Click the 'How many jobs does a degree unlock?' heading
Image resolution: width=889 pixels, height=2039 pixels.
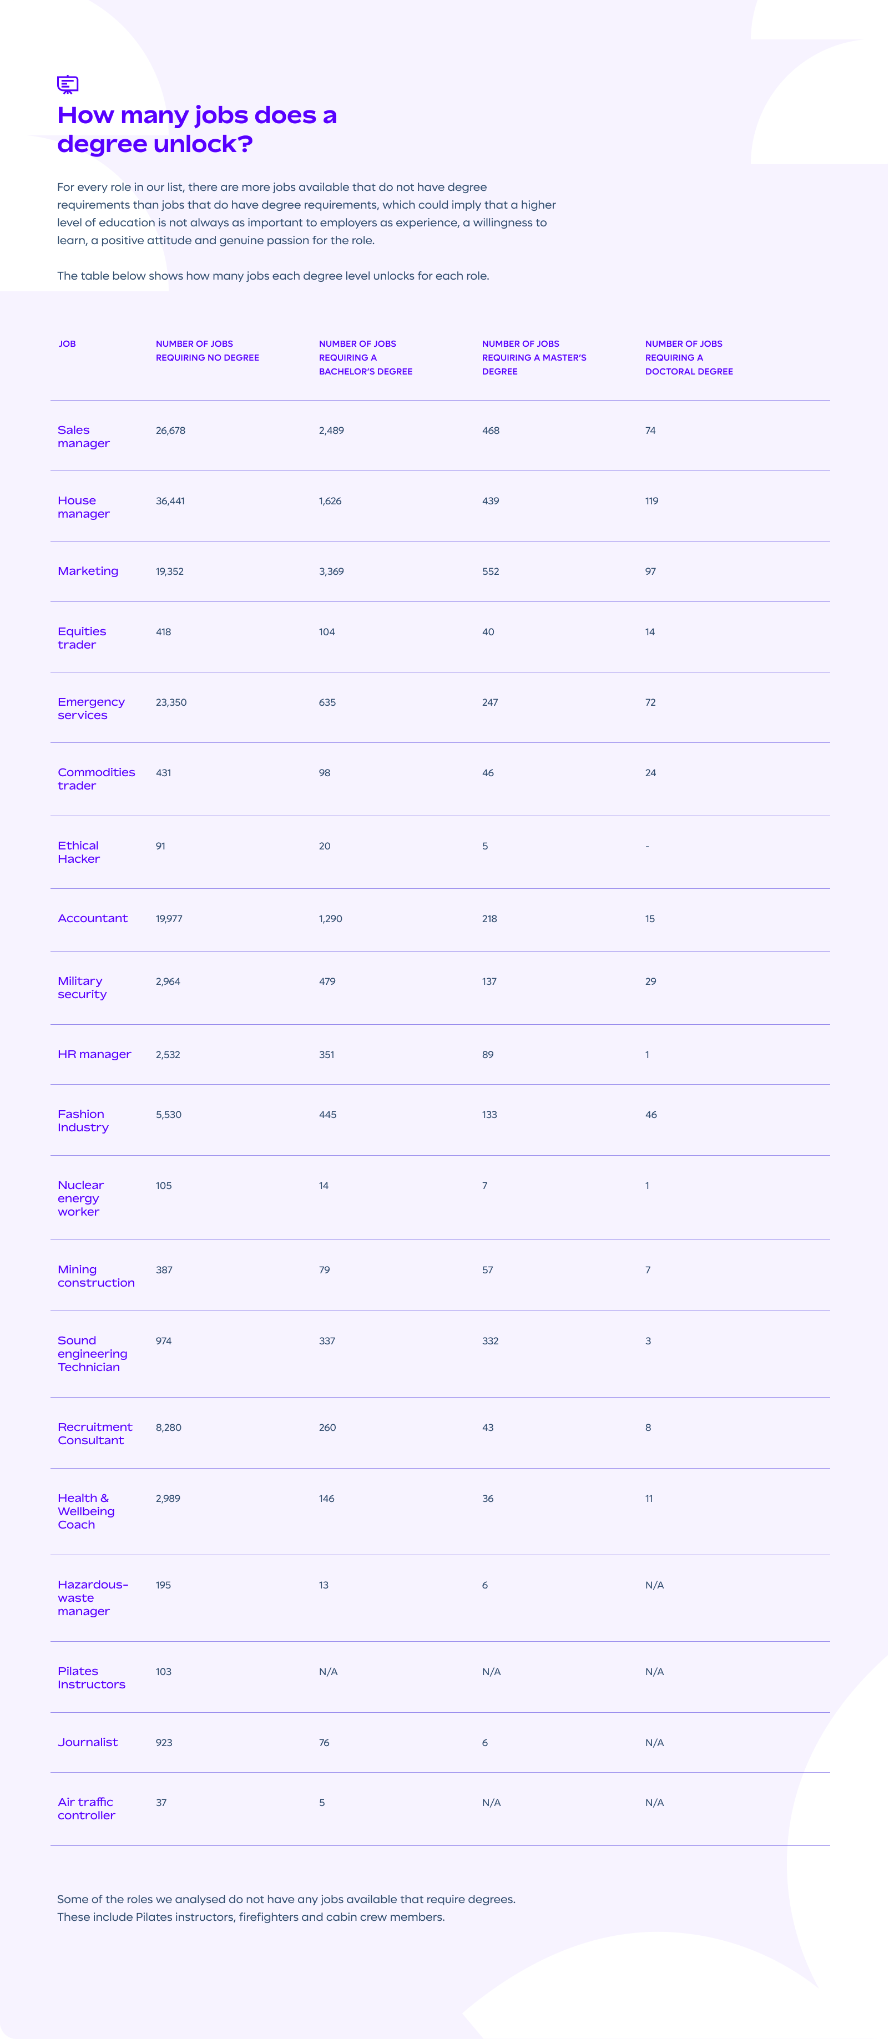click(197, 129)
